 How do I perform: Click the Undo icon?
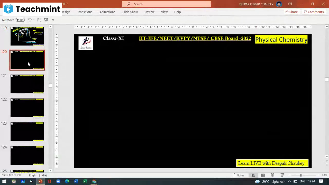29,20
